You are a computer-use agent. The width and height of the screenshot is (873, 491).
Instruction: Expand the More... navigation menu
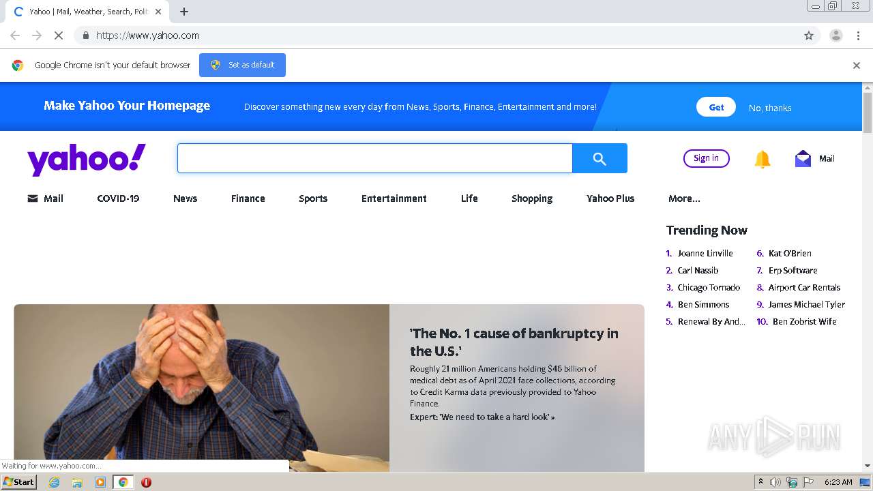684,198
